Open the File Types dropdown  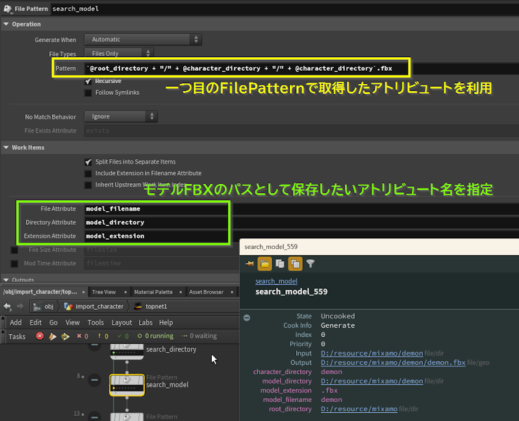tap(119, 53)
